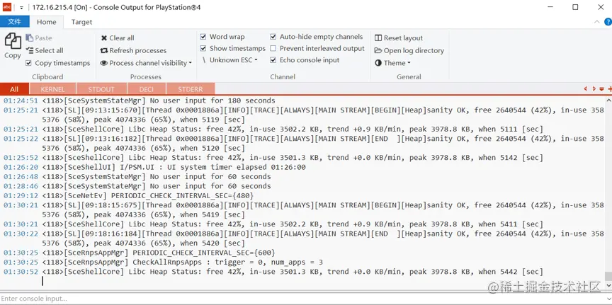
Task: Toggle Auto-hide empty channels checkbox
Action: coord(273,37)
